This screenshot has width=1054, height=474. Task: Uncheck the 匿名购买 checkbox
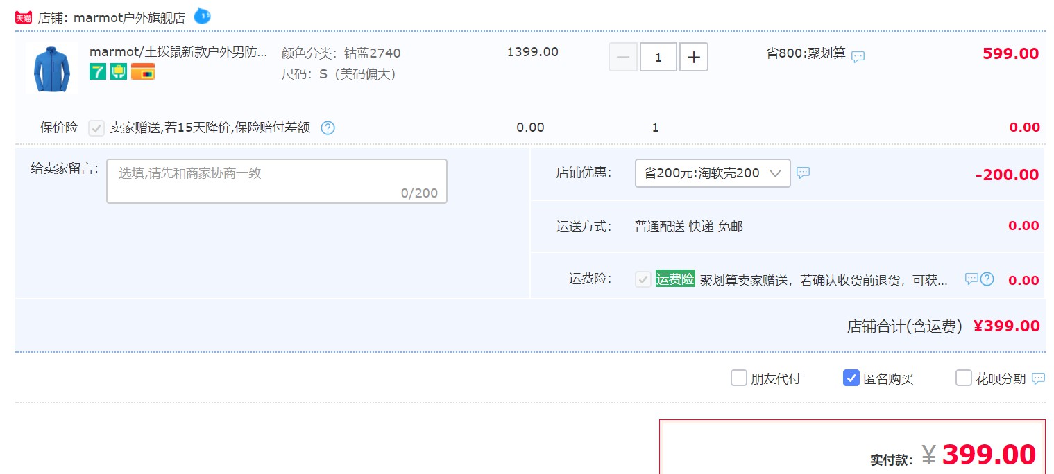(x=851, y=378)
